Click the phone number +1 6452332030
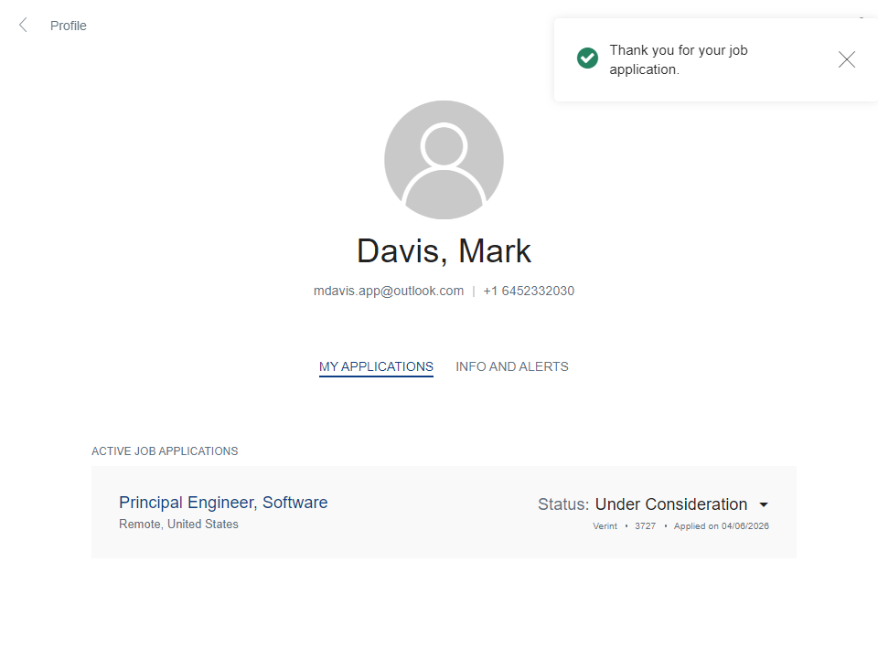878x668 pixels. [529, 291]
